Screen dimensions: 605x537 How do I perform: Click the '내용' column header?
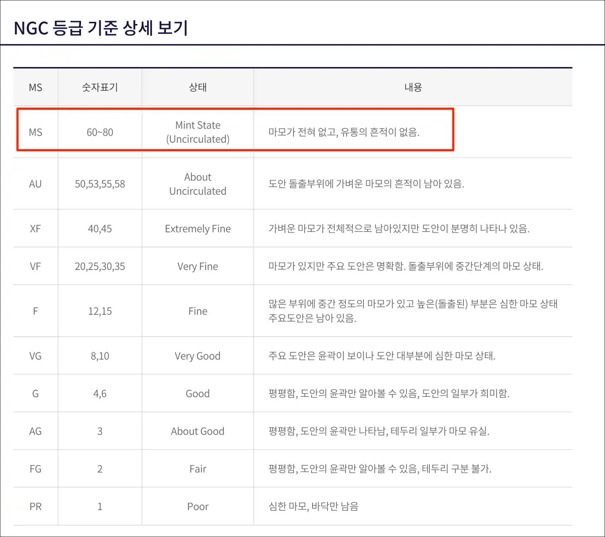(x=413, y=87)
